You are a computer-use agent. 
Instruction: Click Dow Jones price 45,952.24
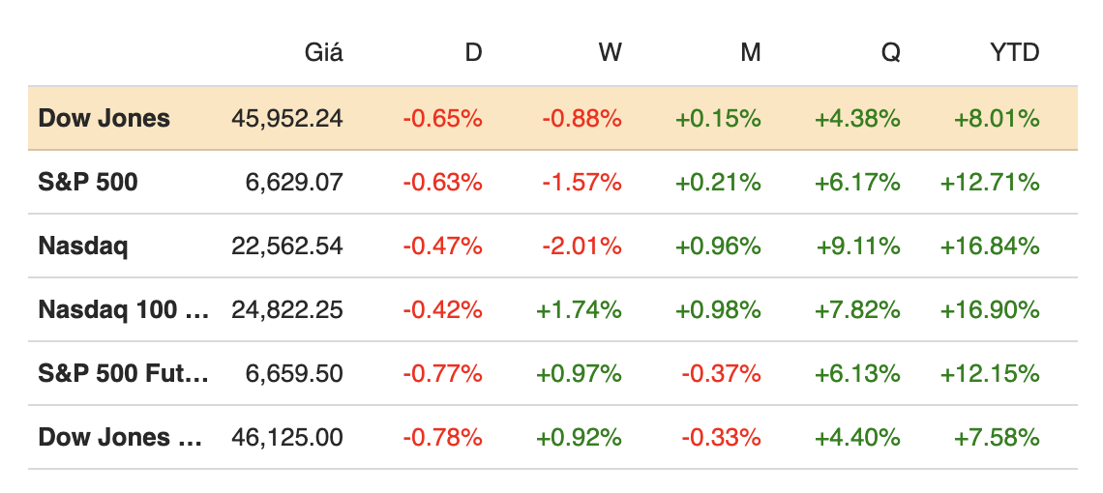point(287,119)
